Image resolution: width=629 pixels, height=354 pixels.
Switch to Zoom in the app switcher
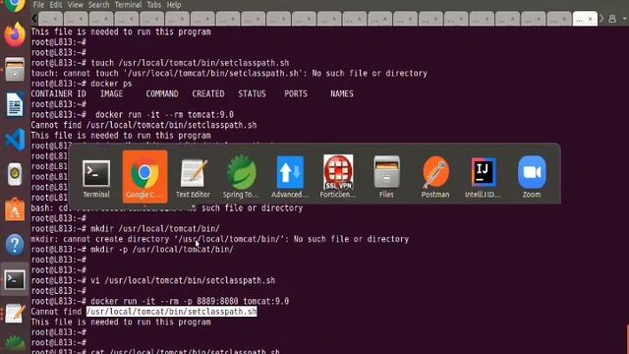tap(532, 177)
